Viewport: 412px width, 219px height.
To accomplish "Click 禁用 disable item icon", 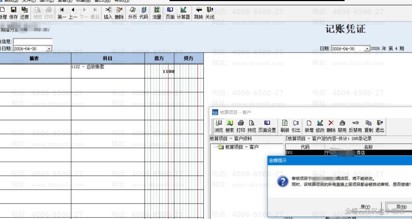I will [x=342, y=126].
